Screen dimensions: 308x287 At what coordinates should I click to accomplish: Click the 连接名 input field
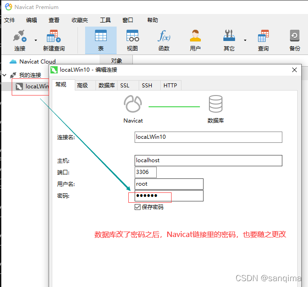click(208, 137)
